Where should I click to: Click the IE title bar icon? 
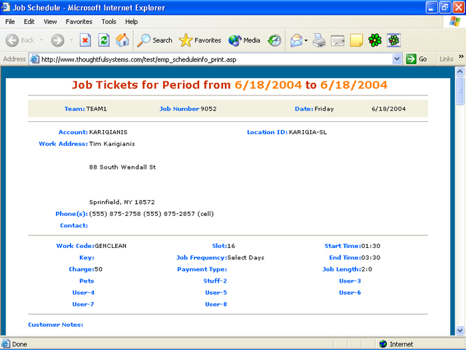[5, 7]
